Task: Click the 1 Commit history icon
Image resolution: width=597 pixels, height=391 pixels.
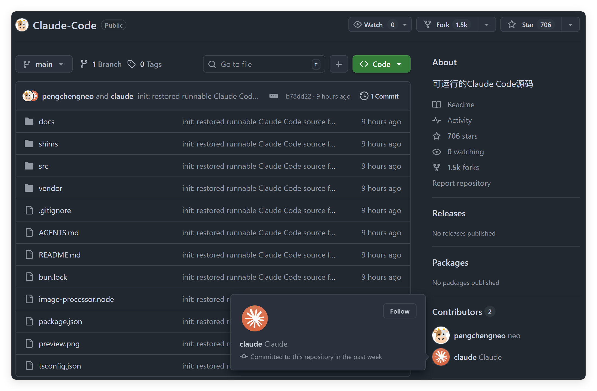Action: click(x=364, y=96)
